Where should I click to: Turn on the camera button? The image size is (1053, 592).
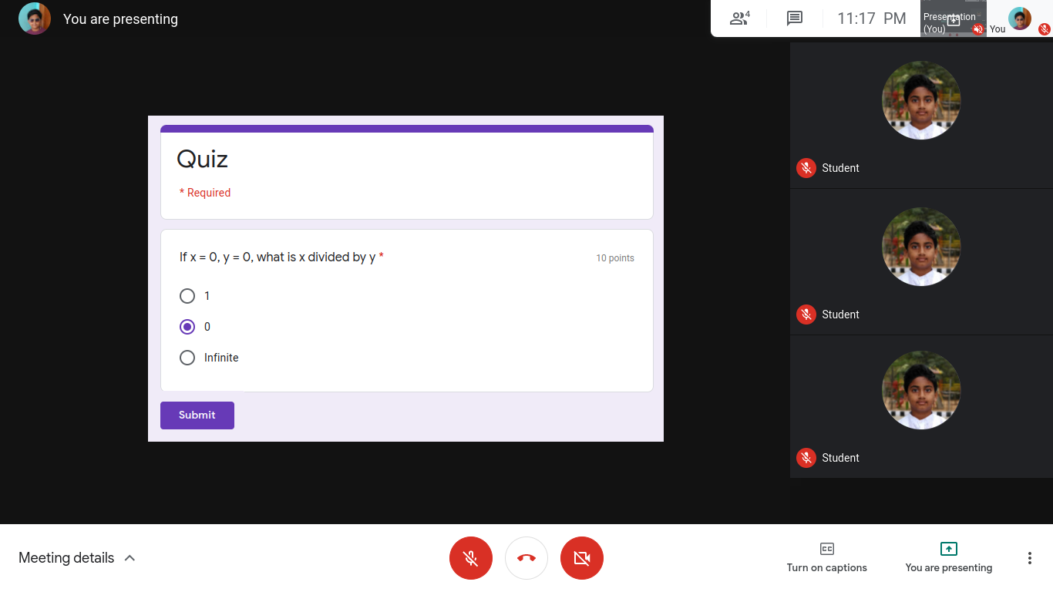point(582,558)
